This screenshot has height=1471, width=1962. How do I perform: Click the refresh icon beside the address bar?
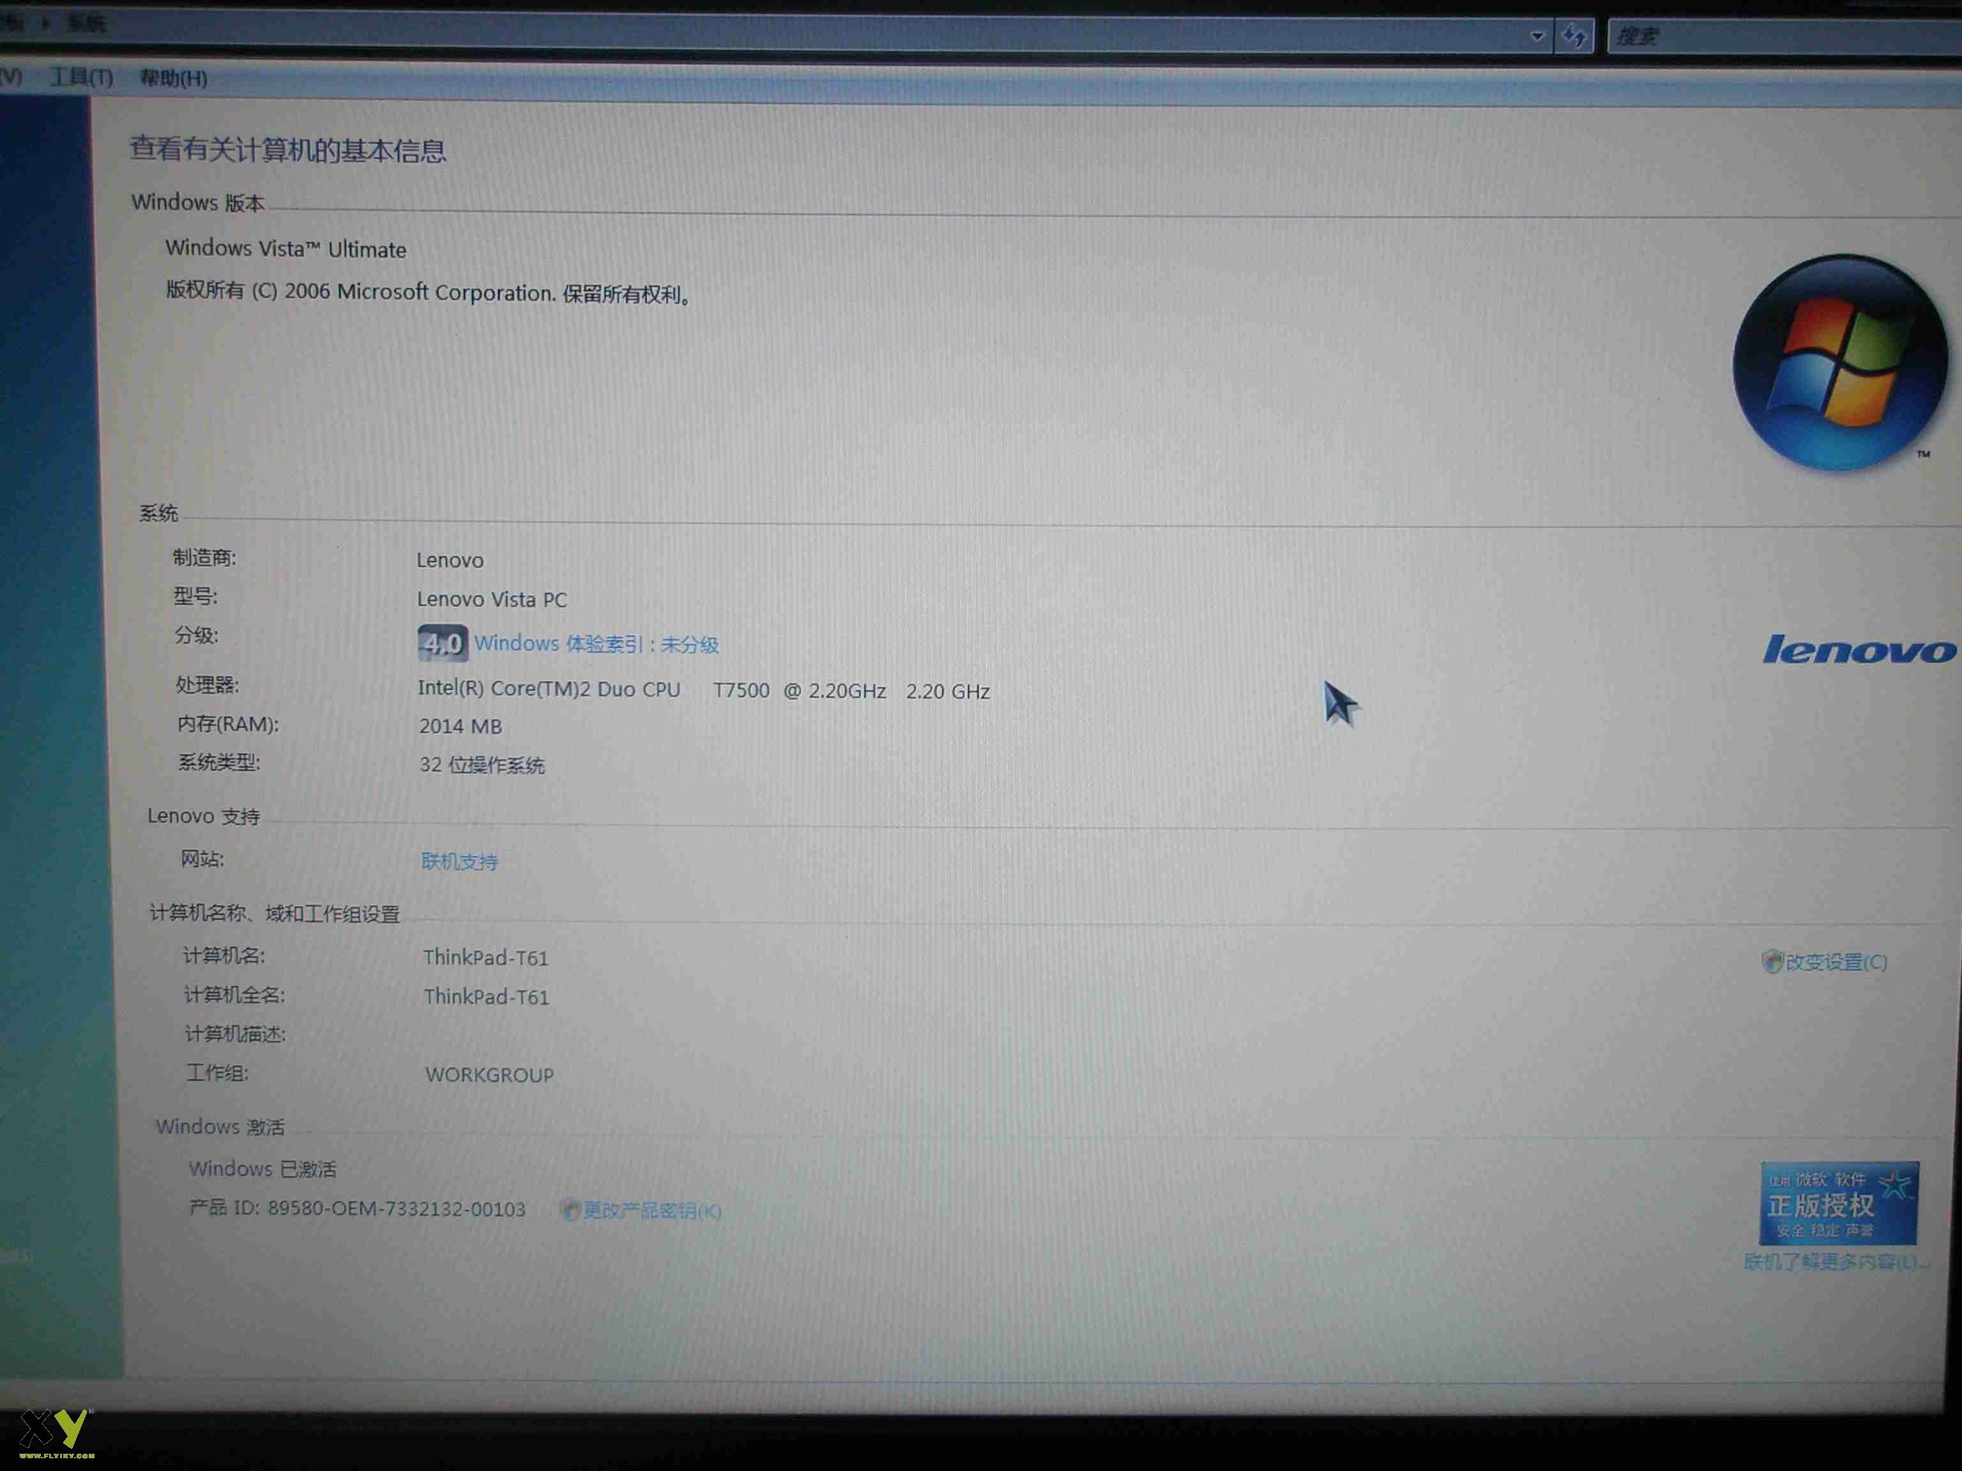pos(1575,36)
